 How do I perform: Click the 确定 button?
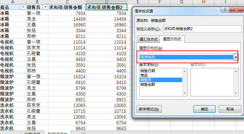[204, 109]
